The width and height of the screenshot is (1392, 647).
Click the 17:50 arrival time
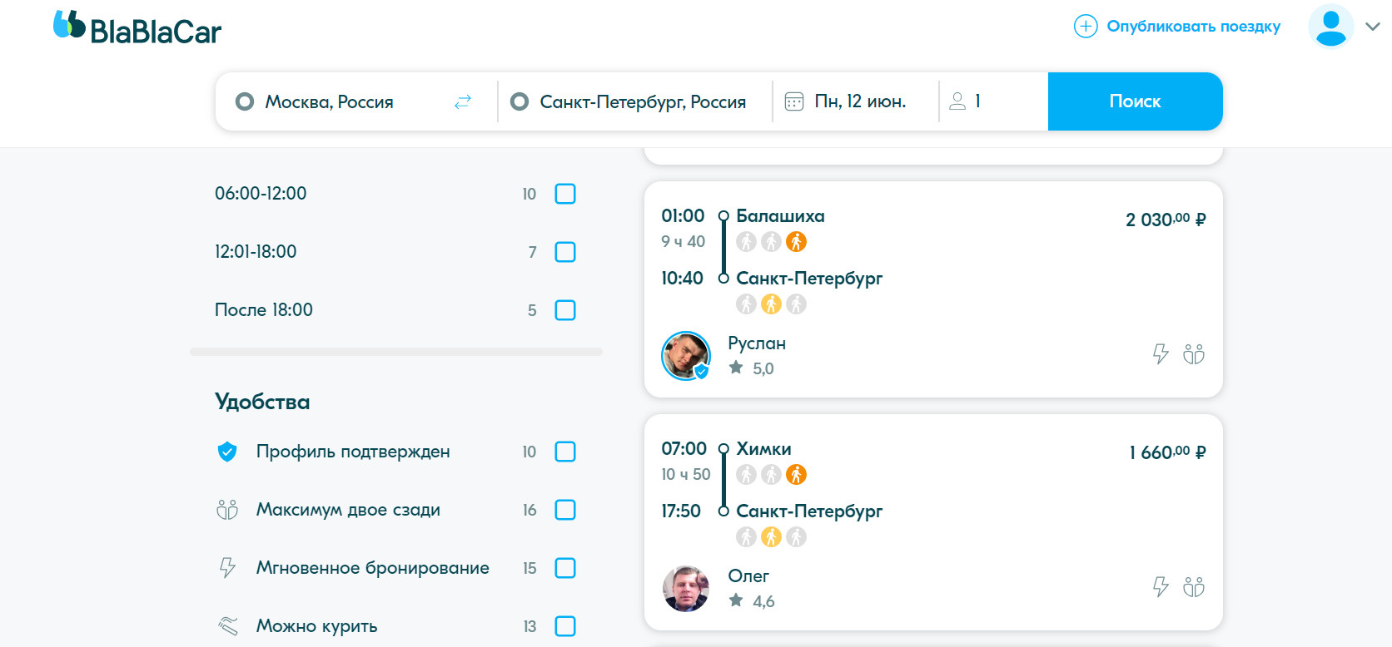pos(681,511)
